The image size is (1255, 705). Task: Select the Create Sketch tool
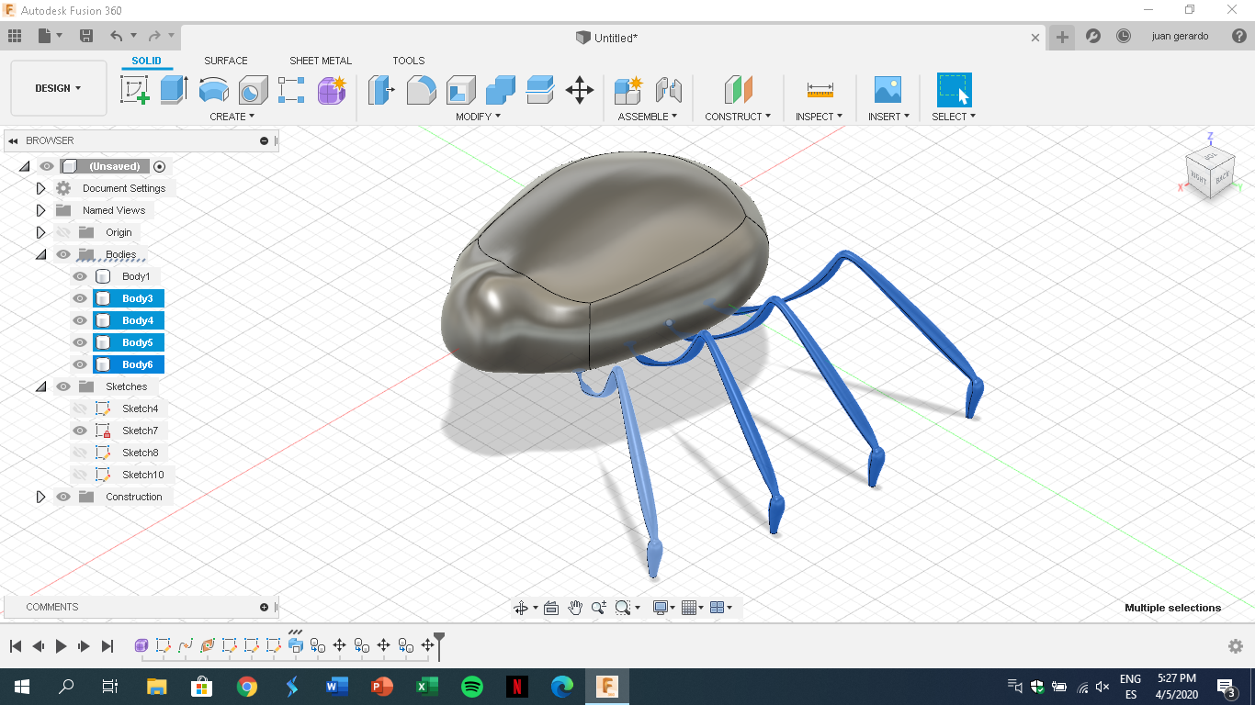click(x=135, y=90)
